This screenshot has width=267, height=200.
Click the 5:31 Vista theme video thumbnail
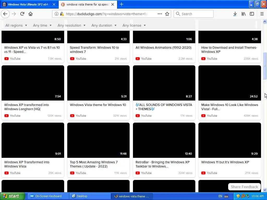point(98,83)
